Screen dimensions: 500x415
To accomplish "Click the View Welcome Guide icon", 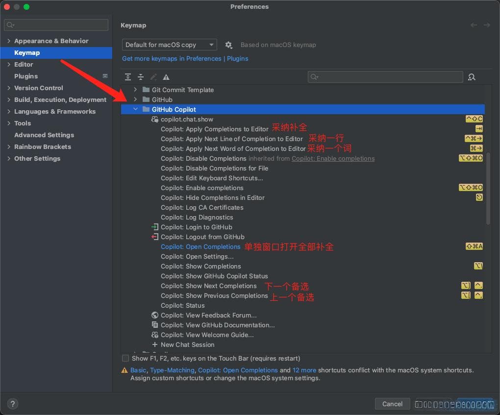I will 154,335.
